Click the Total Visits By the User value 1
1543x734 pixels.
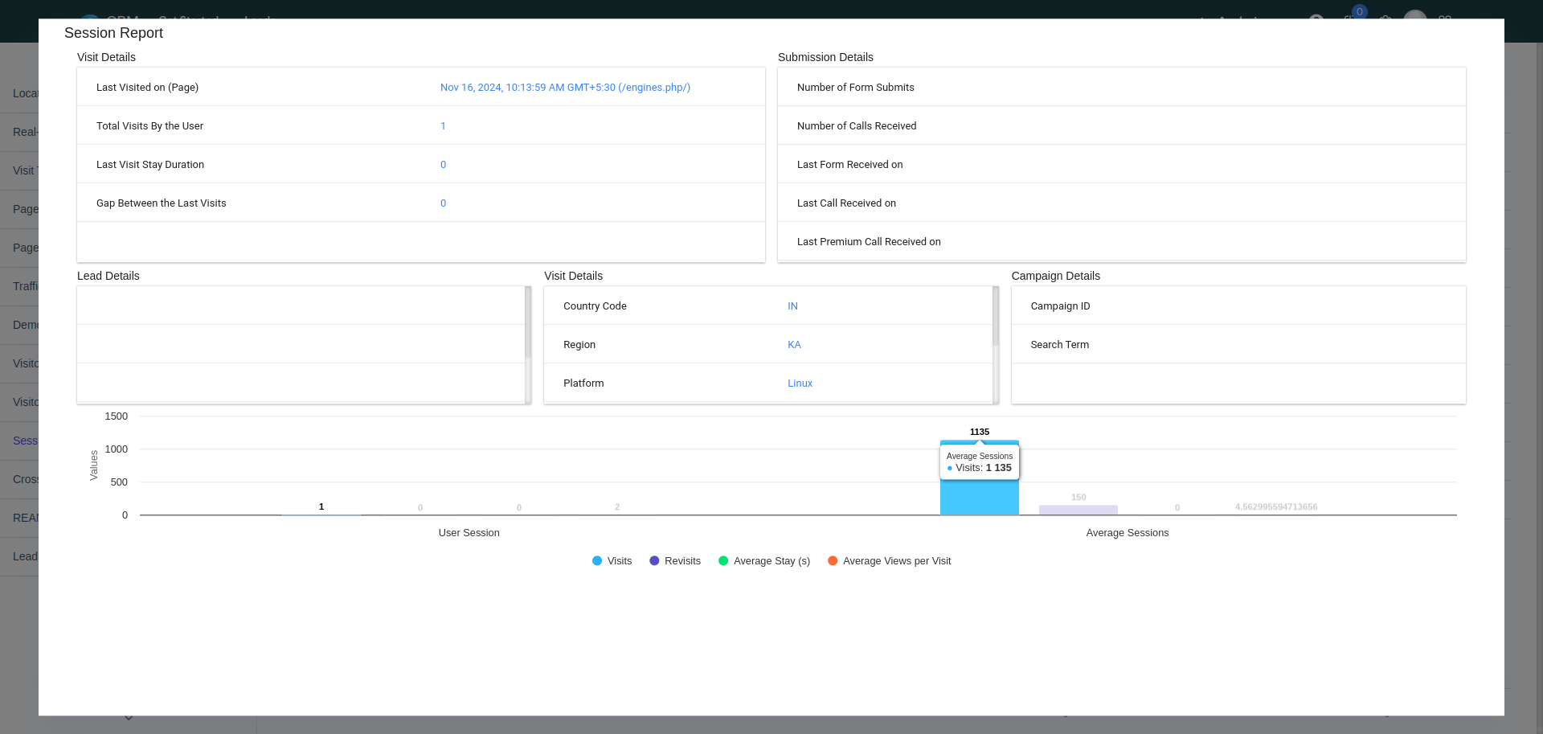click(443, 126)
